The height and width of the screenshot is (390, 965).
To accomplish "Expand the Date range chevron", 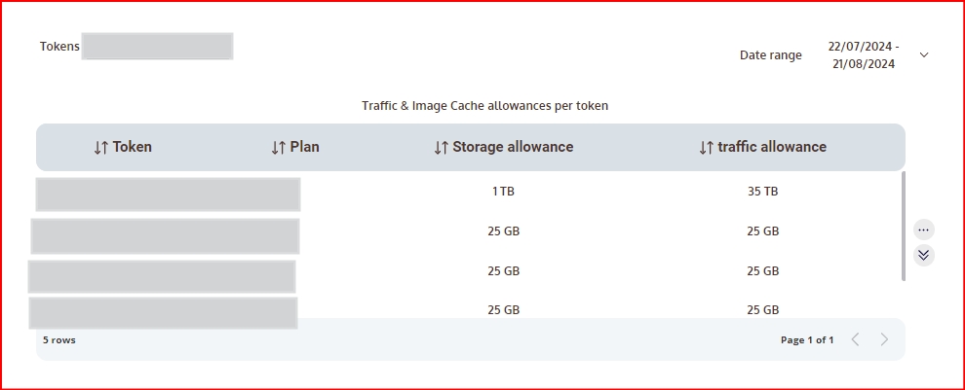I will (x=924, y=55).
